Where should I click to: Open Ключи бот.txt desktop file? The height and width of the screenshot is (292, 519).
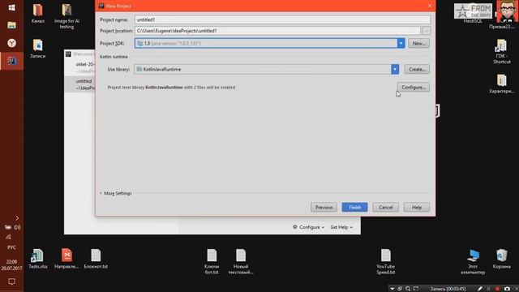212,261
